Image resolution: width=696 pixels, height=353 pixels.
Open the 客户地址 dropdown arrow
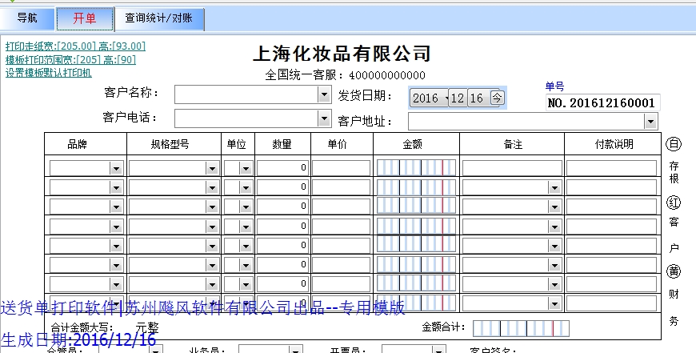click(650, 121)
